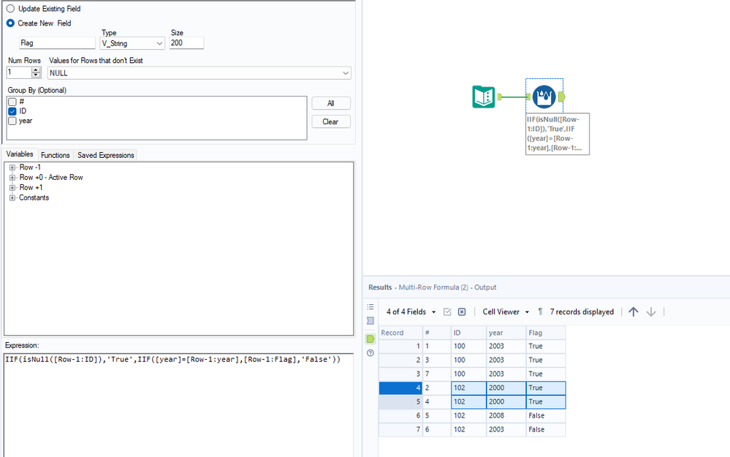Click the up arrow in Results toolbar
The image size is (730, 457).
(x=634, y=311)
